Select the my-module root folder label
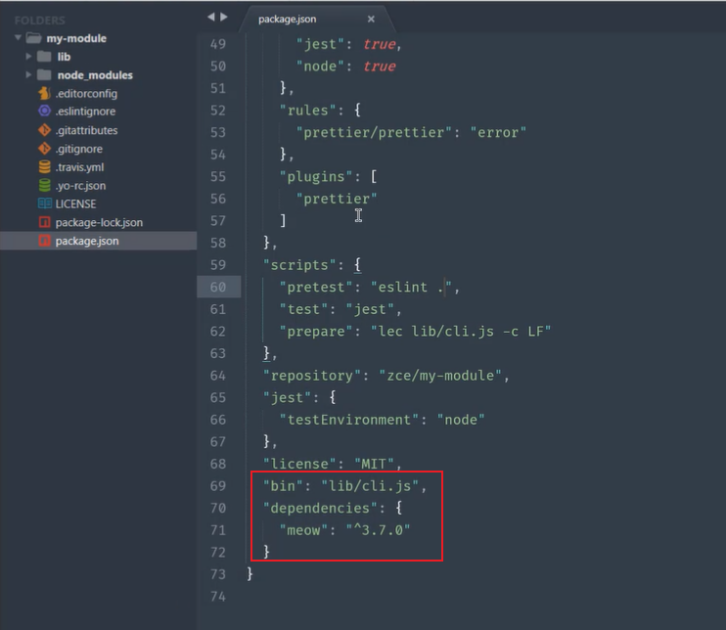 (x=76, y=38)
